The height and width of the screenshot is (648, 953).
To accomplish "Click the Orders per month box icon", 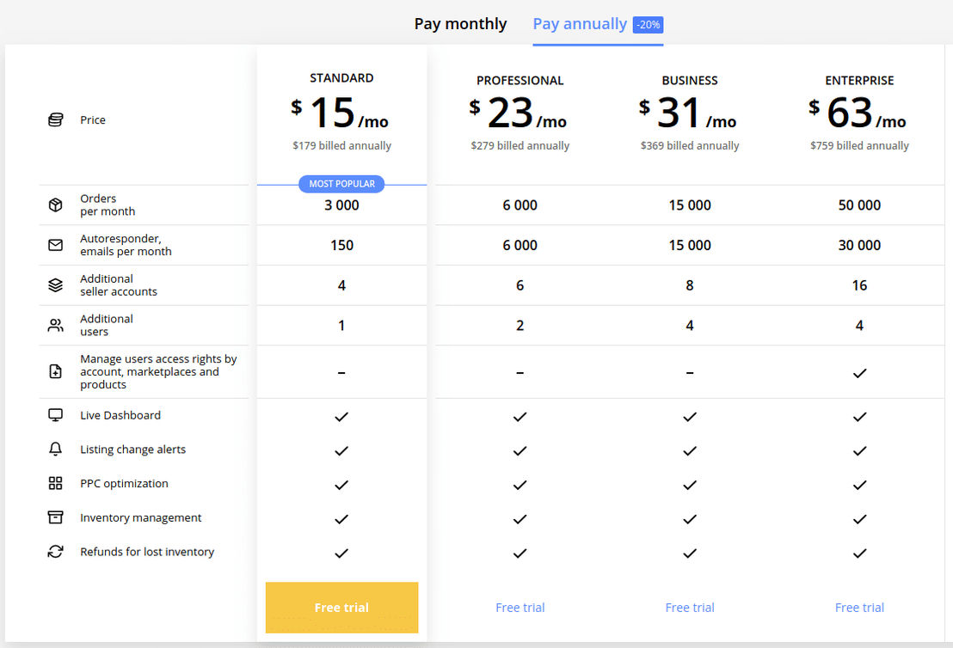I will (x=55, y=205).
